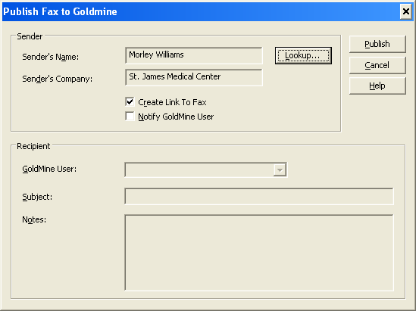Click inside the Notes text area
The height and width of the screenshot is (311, 419).
pyautogui.click(x=259, y=253)
